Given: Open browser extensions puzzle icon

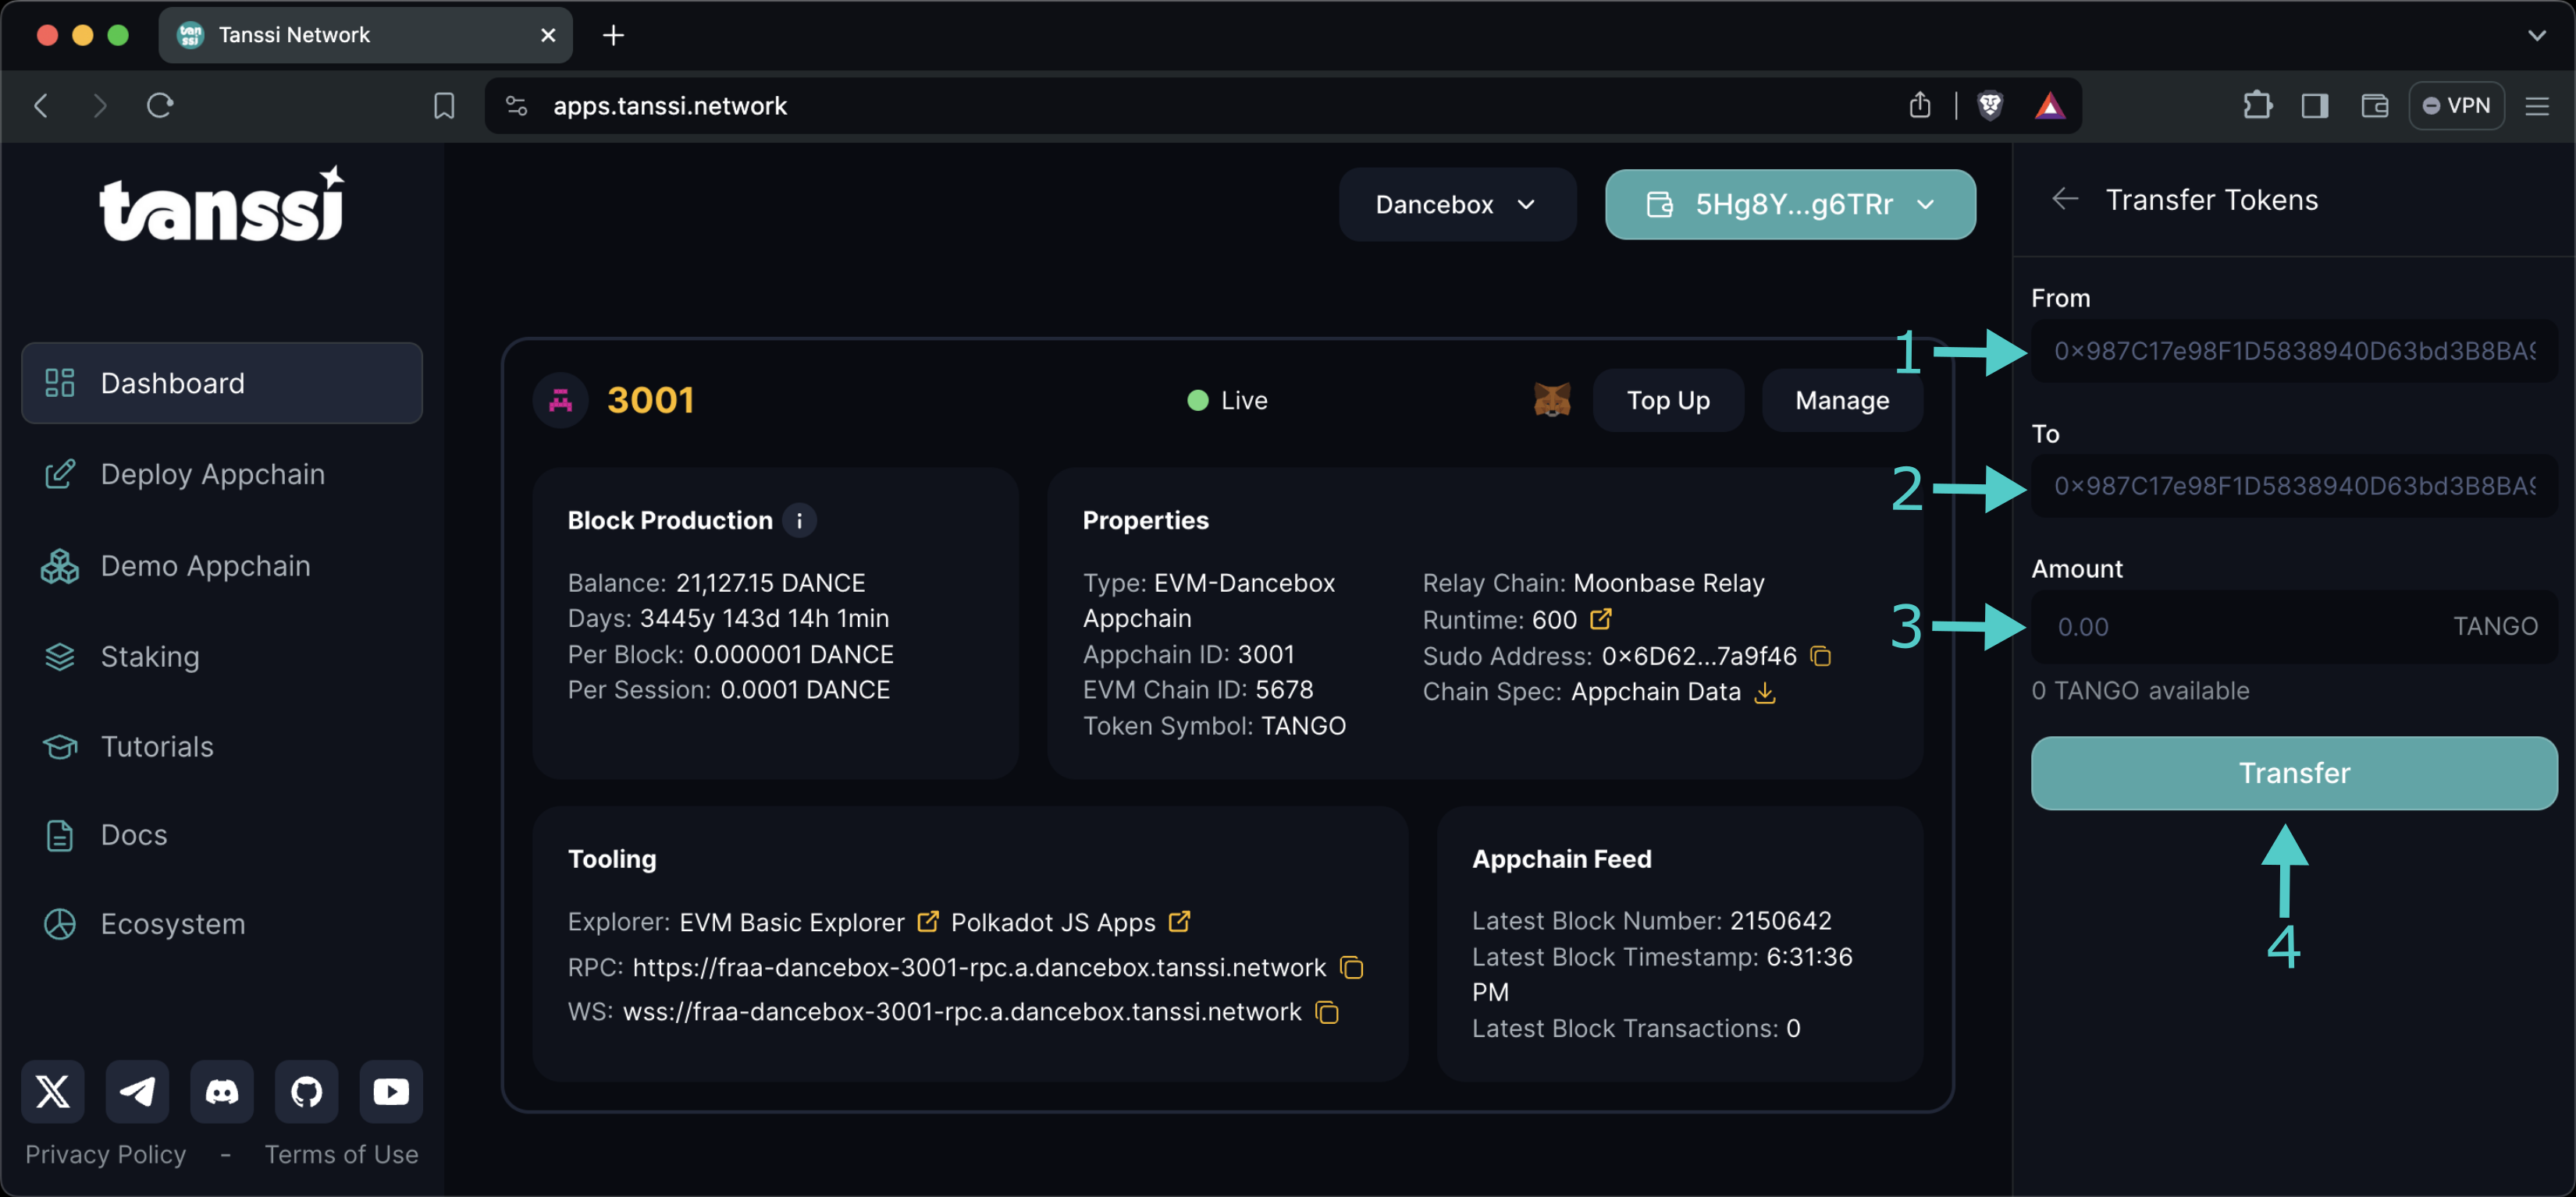Looking at the screenshot, I should pyautogui.click(x=2257, y=106).
